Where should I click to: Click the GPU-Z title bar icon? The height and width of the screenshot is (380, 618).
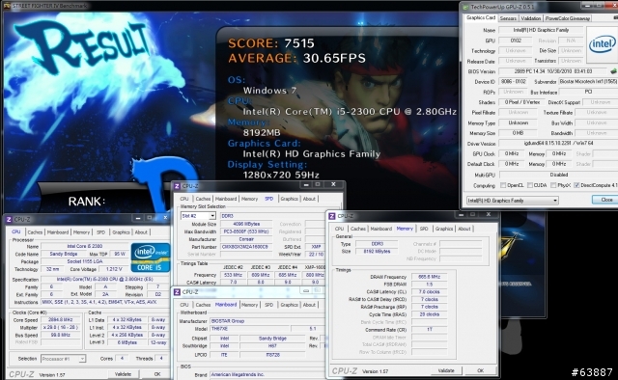(465, 7)
